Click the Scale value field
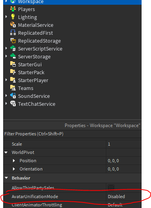This screenshot has height=208, width=151. coord(124,144)
